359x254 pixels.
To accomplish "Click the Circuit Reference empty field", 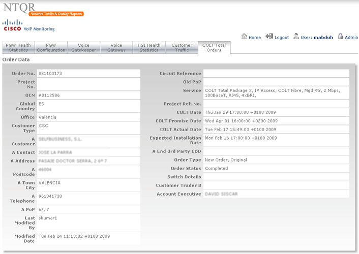I will point(276,73).
